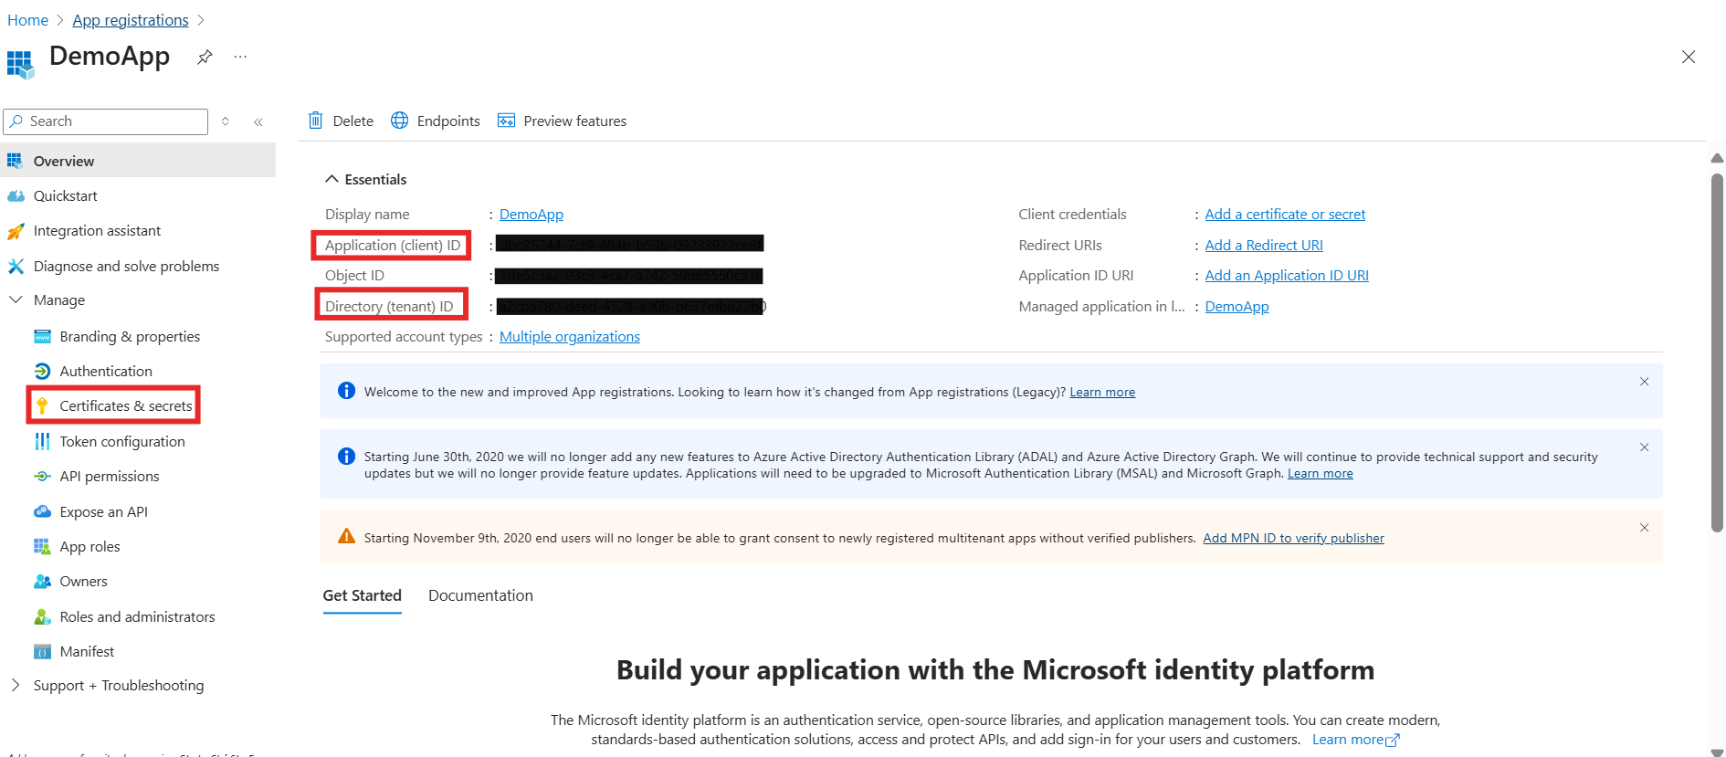Click Add MPN ID to verify publisher
Viewport: 1726px width, 757px height.
[1293, 538]
